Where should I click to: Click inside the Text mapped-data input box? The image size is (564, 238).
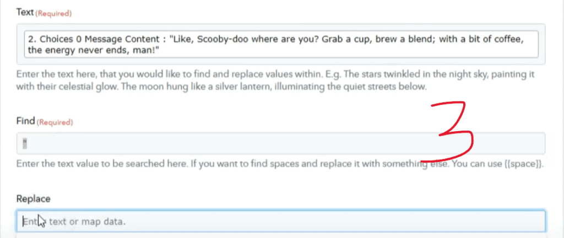[x=281, y=44]
